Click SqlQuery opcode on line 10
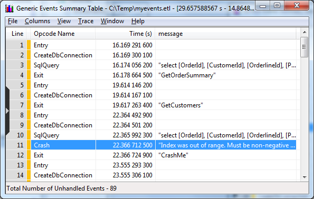Screen dimensions: 314x199 pos(46,135)
